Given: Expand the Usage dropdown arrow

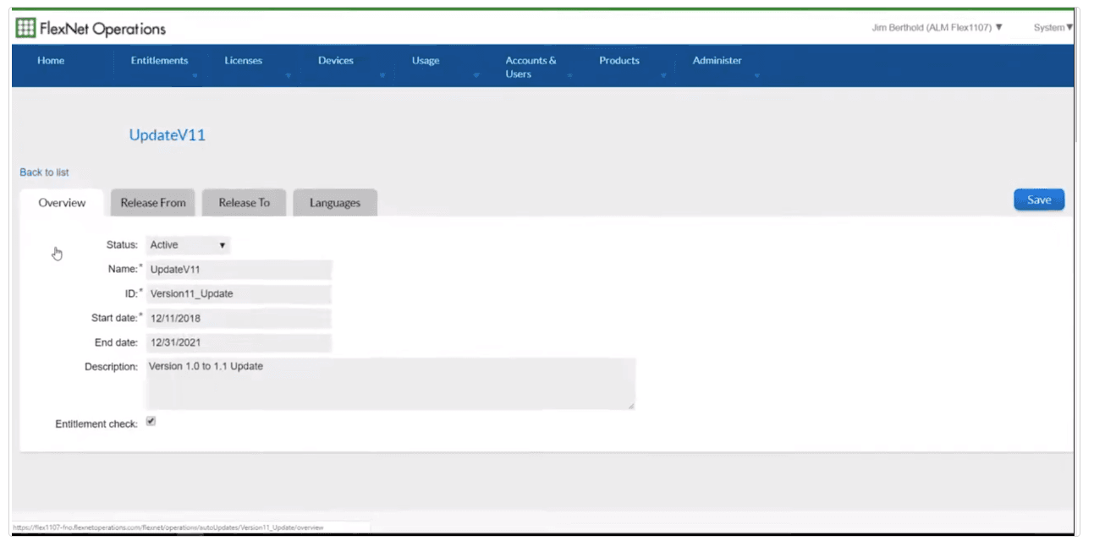Looking at the screenshot, I should [476, 76].
